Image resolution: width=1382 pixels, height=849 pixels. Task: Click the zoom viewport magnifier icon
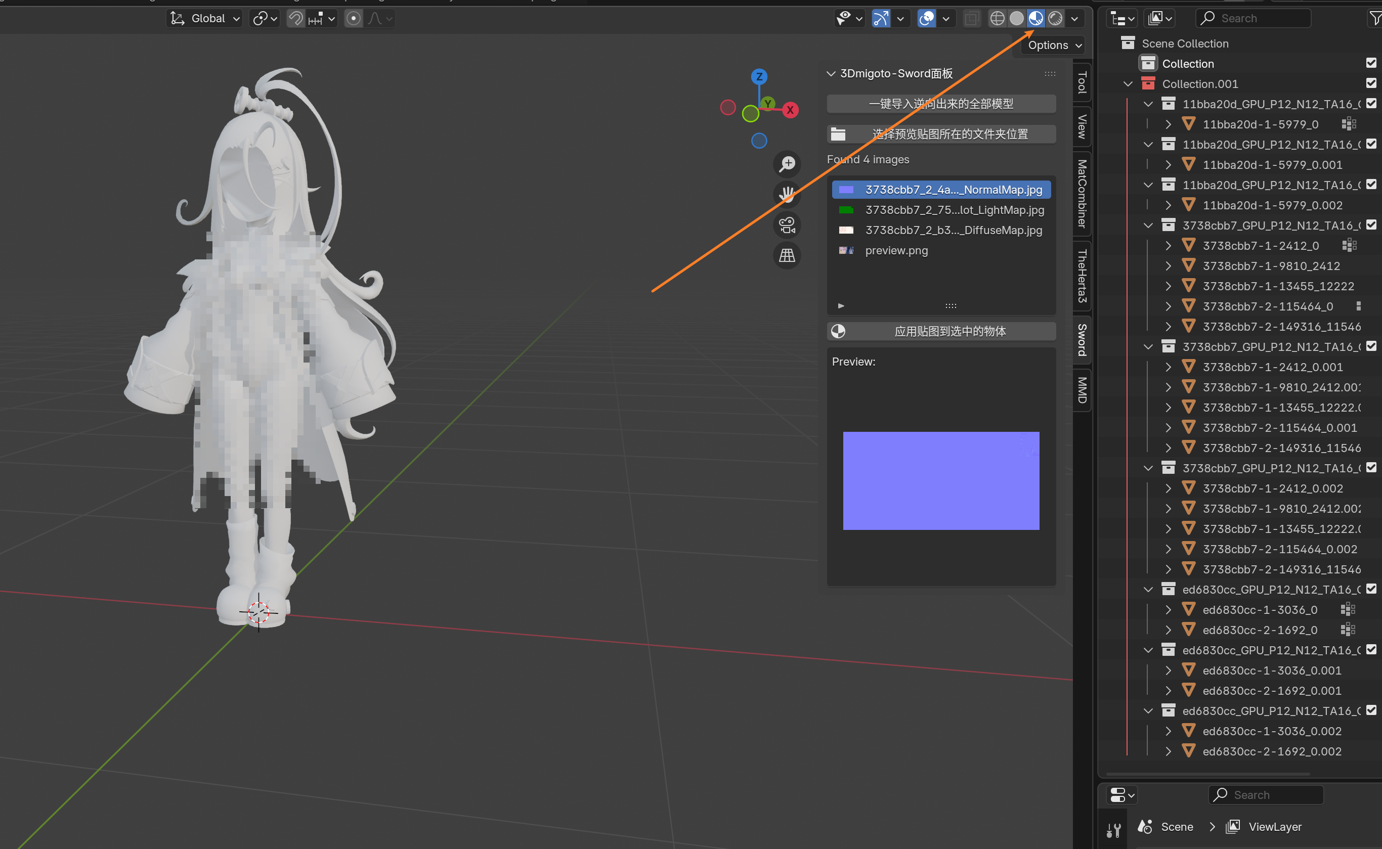pos(787,164)
